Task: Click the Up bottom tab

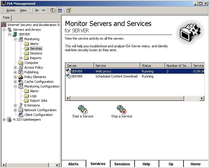Action: click(171, 164)
